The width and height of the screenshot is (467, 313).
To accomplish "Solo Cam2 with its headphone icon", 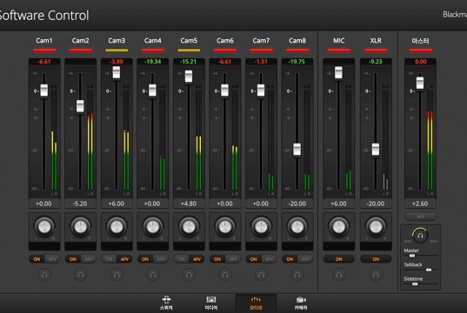I will pyautogui.click(x=80, y=274).
